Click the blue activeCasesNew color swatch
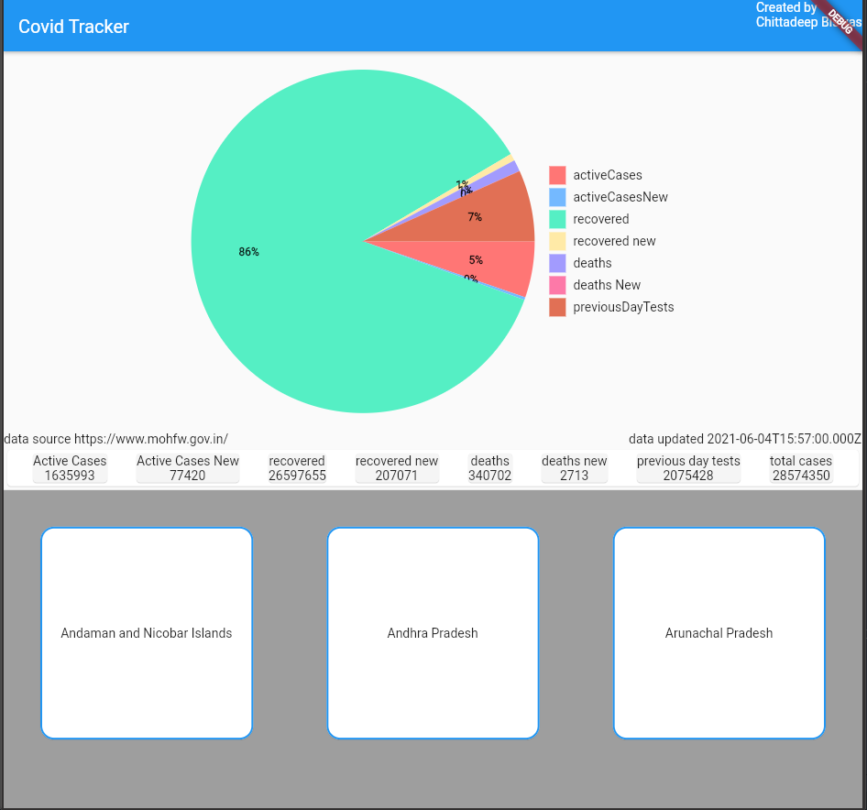867x810 pixels. pyautogui.click(x=557, y=197)
